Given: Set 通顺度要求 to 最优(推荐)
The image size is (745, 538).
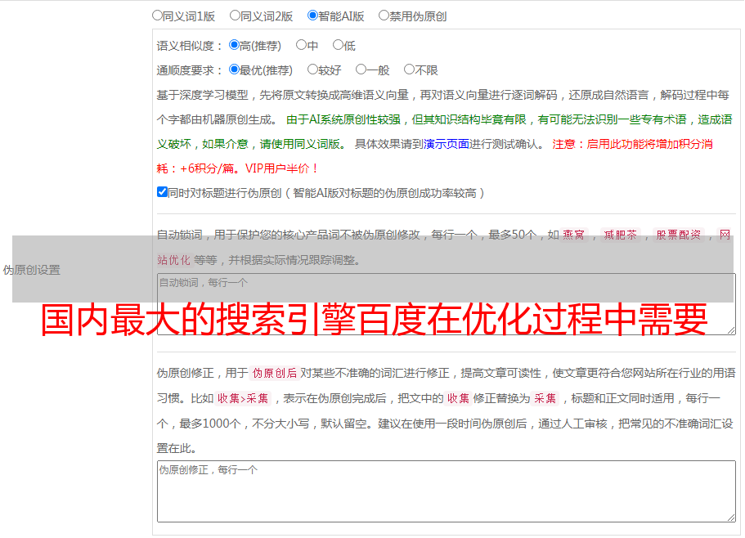Looking at the screenshot, I should (x=234, y=69).
